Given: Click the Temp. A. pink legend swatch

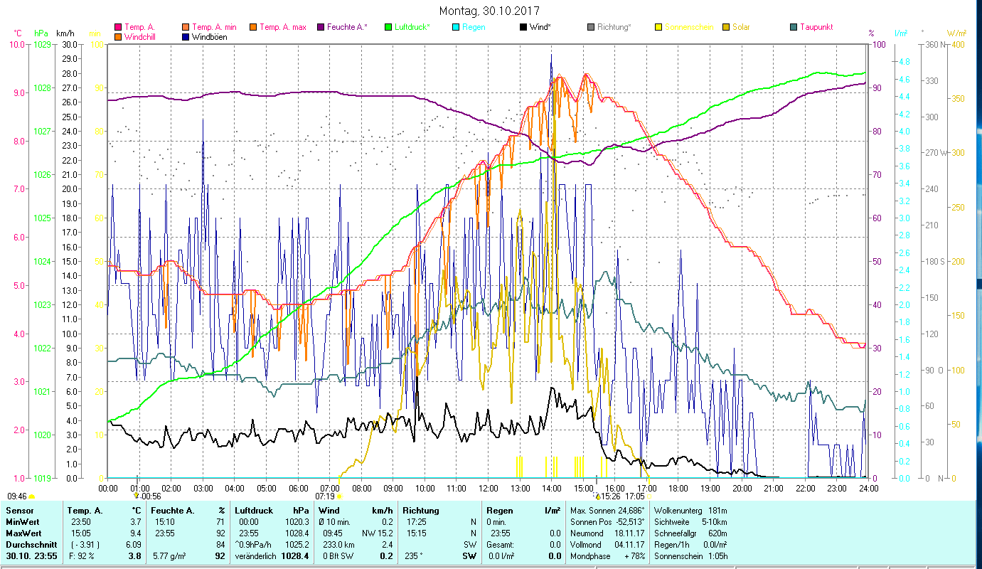Looking at the screenshot, I should point(118,28).
